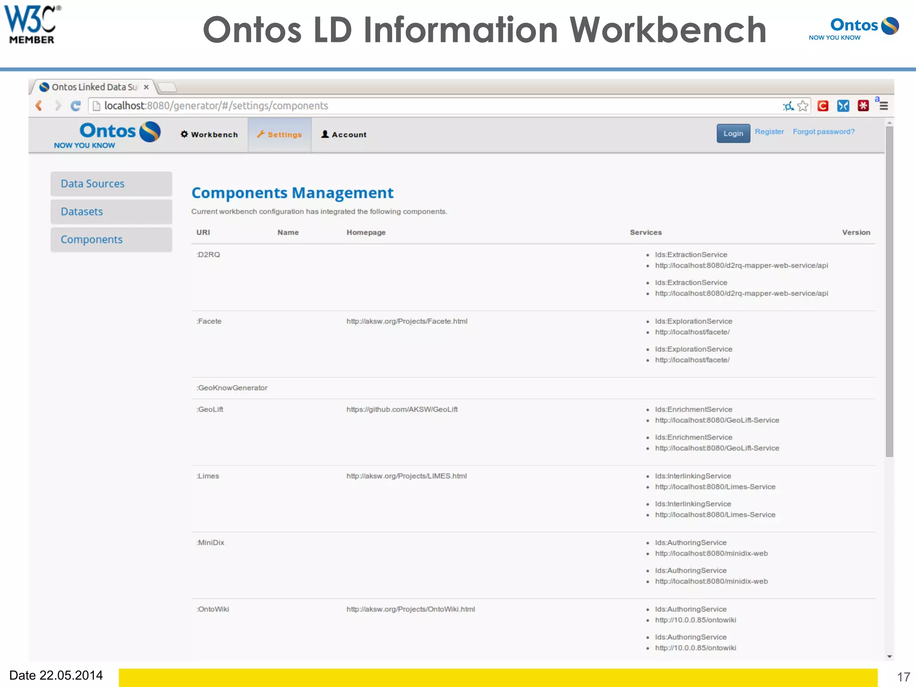
Task: Click the Ontos logo on slide header
Action: [853, 29]
